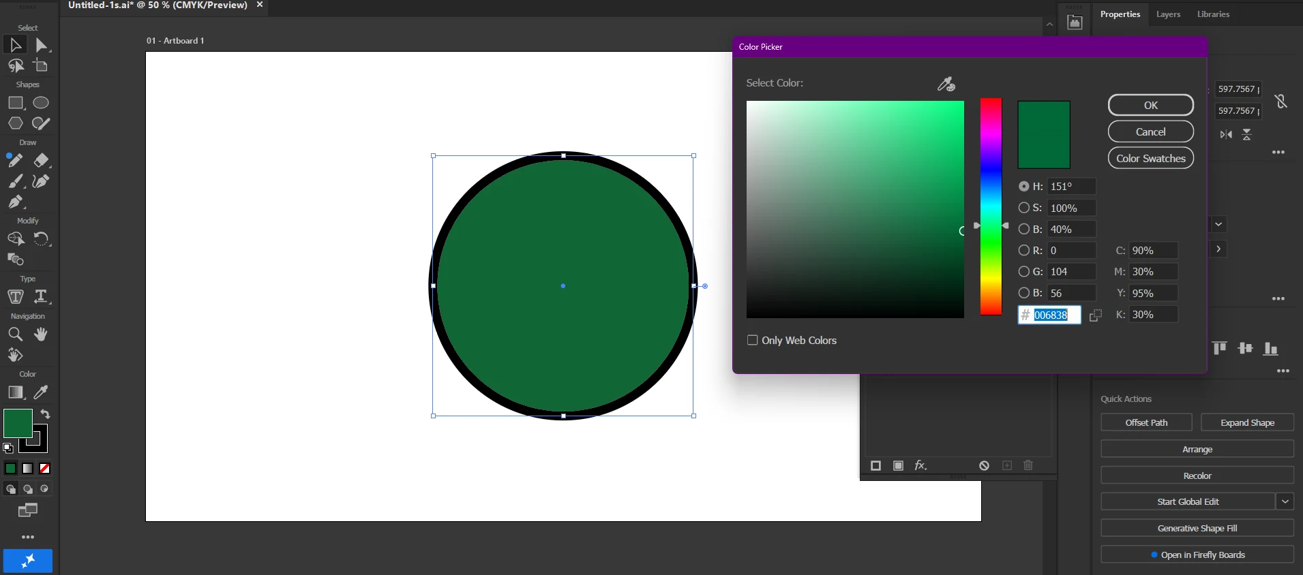Click the Recolor button
1303x575 pixels.
[1197, 476]
